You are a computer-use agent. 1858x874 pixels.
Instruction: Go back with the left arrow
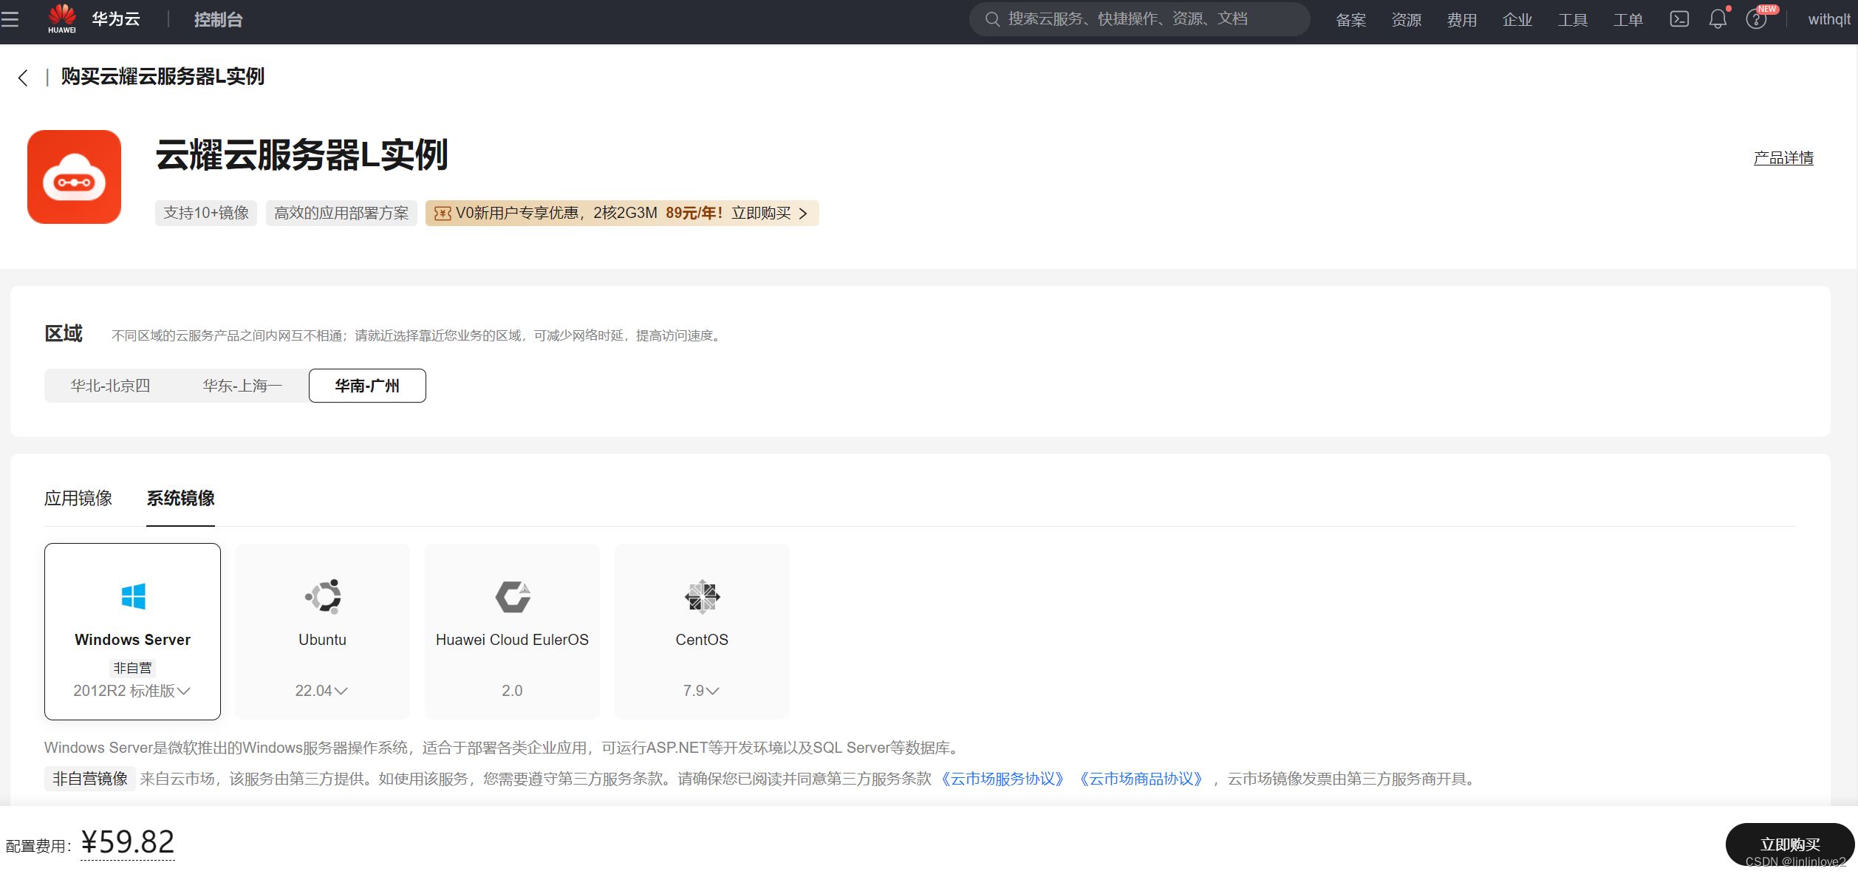click(x=23, y=78)
